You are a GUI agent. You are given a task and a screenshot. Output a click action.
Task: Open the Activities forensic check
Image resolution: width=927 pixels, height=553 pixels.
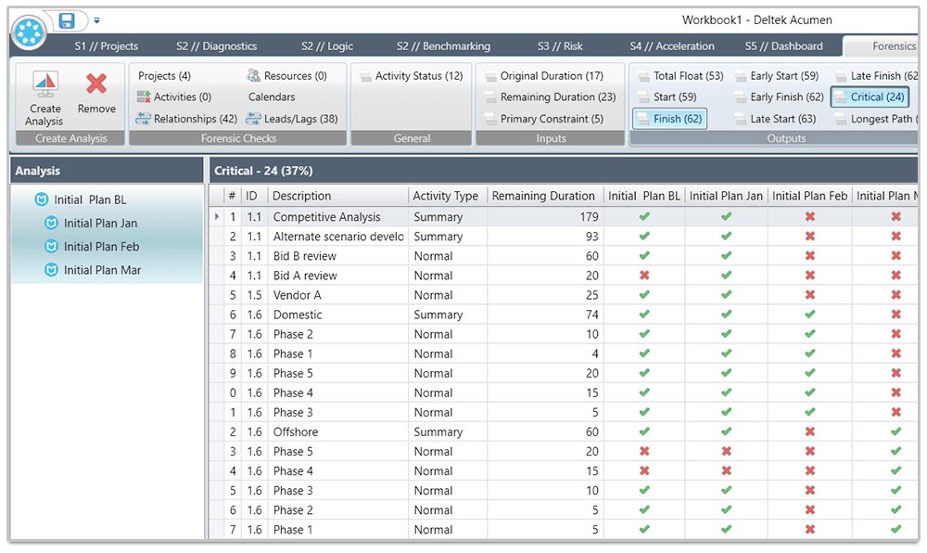click(165, 97)
